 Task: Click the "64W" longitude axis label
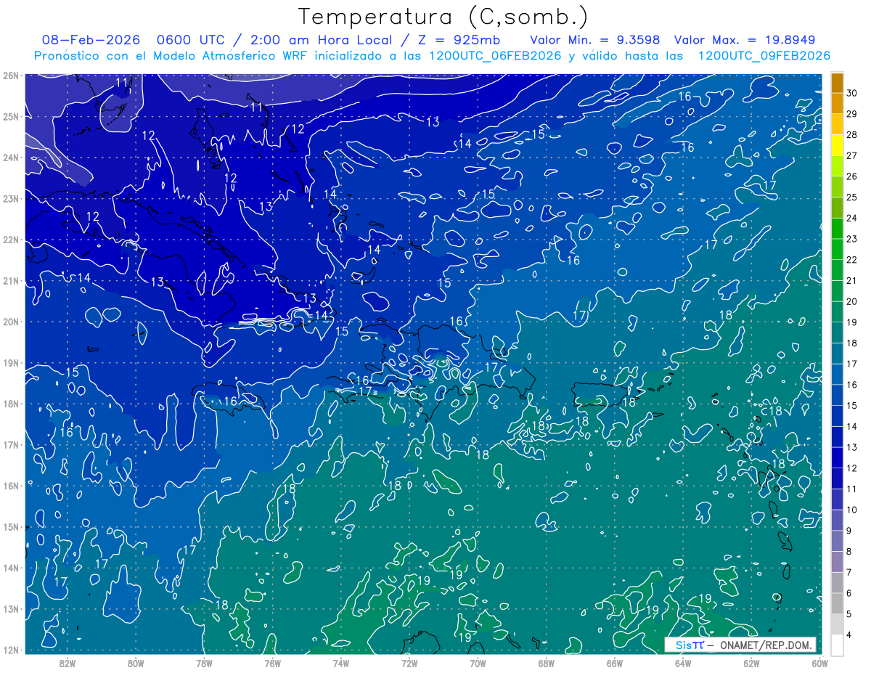pyautogui.click(x=683, y=663)
